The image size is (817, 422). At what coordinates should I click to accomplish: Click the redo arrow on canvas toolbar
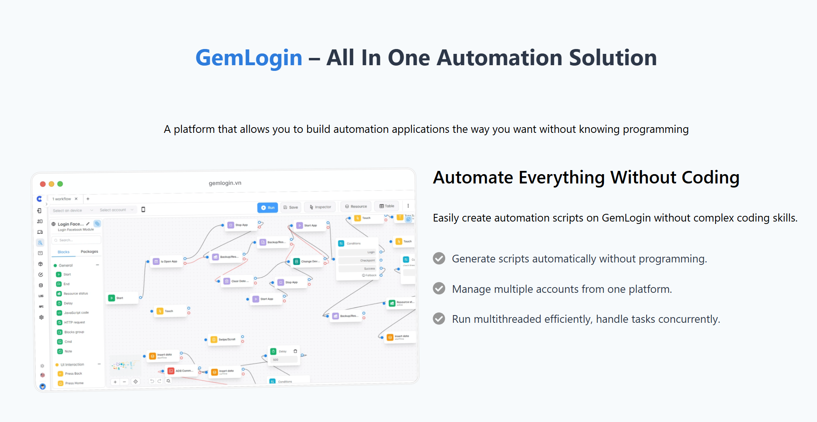click(x=160, y=381)
